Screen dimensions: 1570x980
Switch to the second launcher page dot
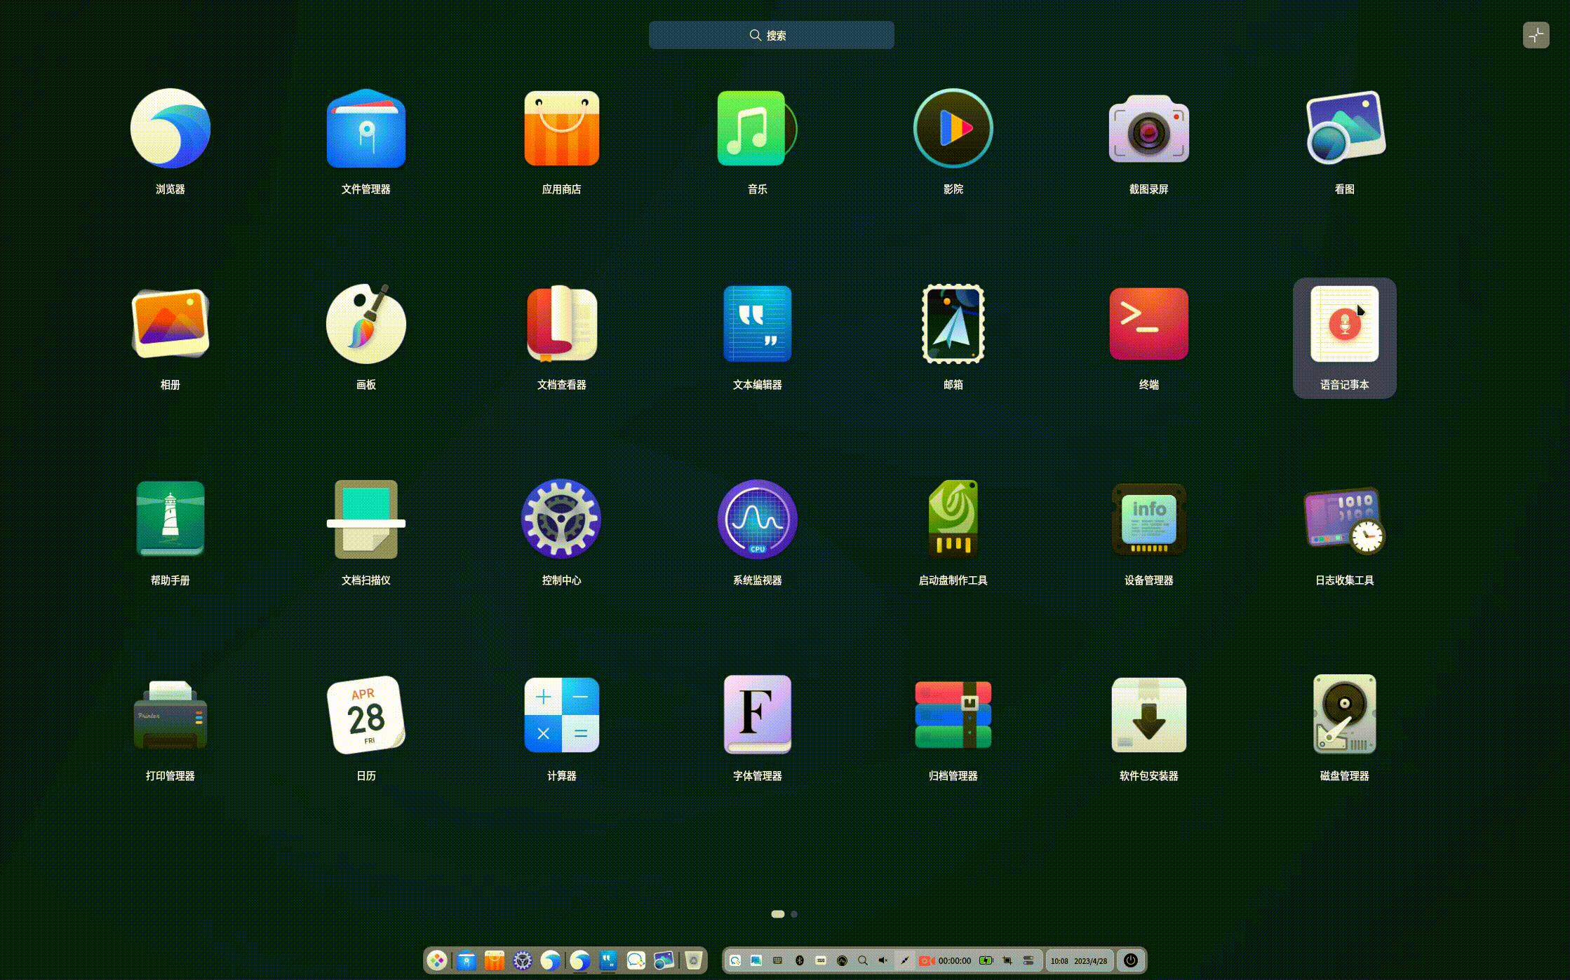794,914
